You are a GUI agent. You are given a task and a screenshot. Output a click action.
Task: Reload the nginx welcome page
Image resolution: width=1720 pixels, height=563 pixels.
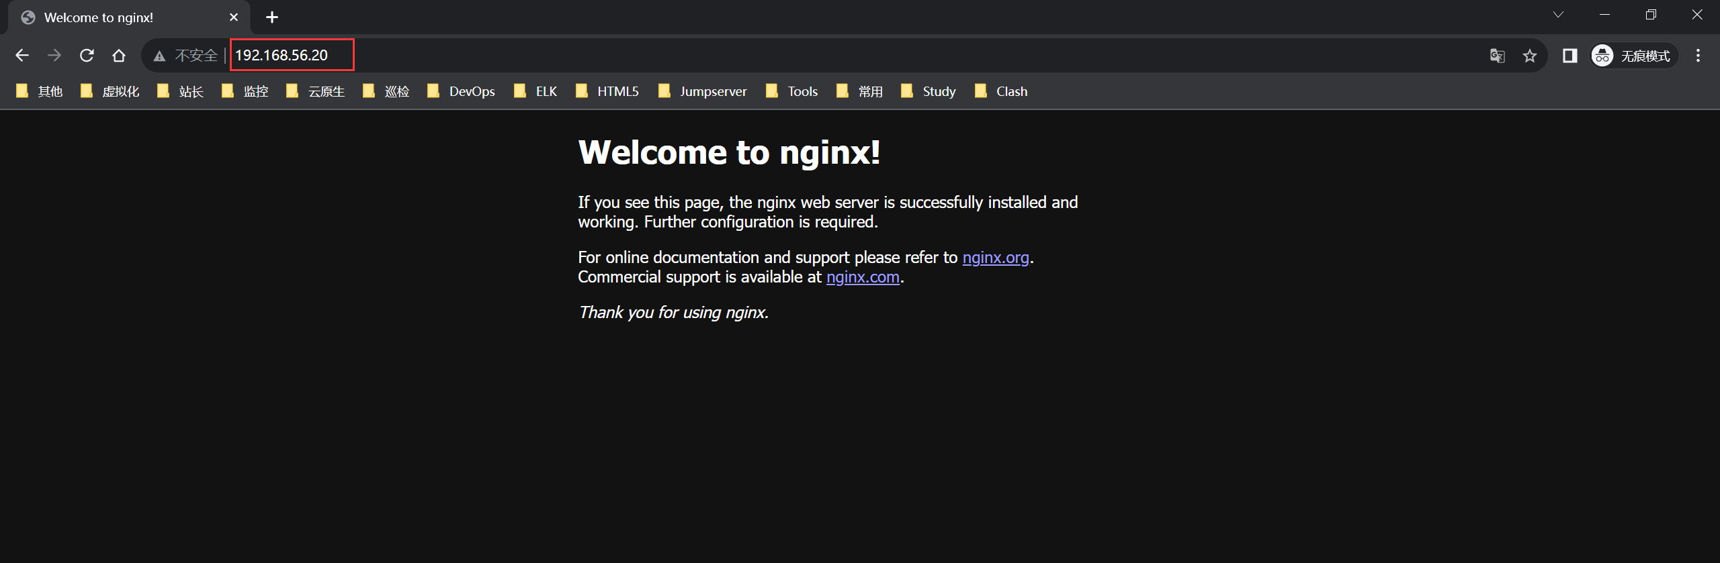tap(87, 55)
